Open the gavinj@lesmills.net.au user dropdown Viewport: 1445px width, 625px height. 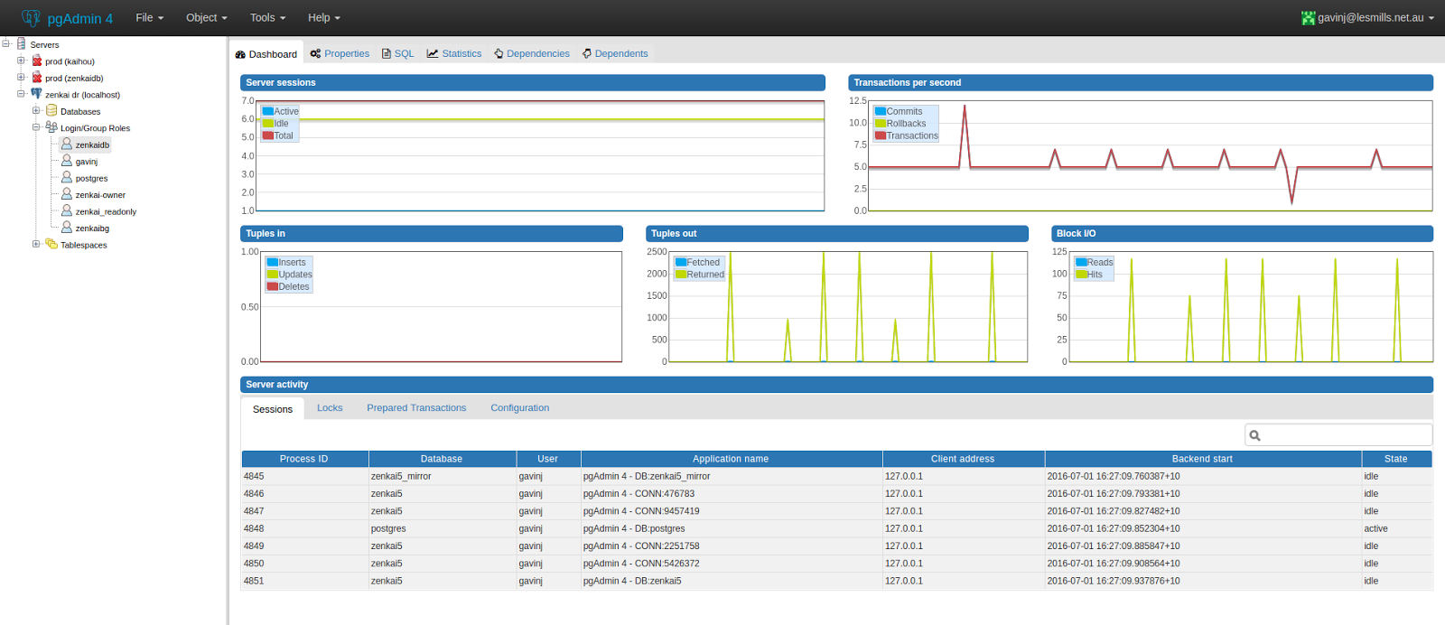pyautogui.click(x=1368, y=17)
